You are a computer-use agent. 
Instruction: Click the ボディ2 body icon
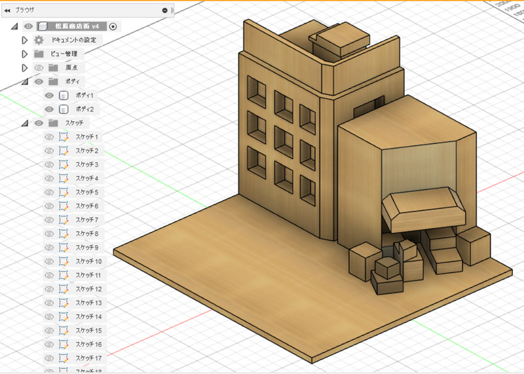click(x=64, y=109)
